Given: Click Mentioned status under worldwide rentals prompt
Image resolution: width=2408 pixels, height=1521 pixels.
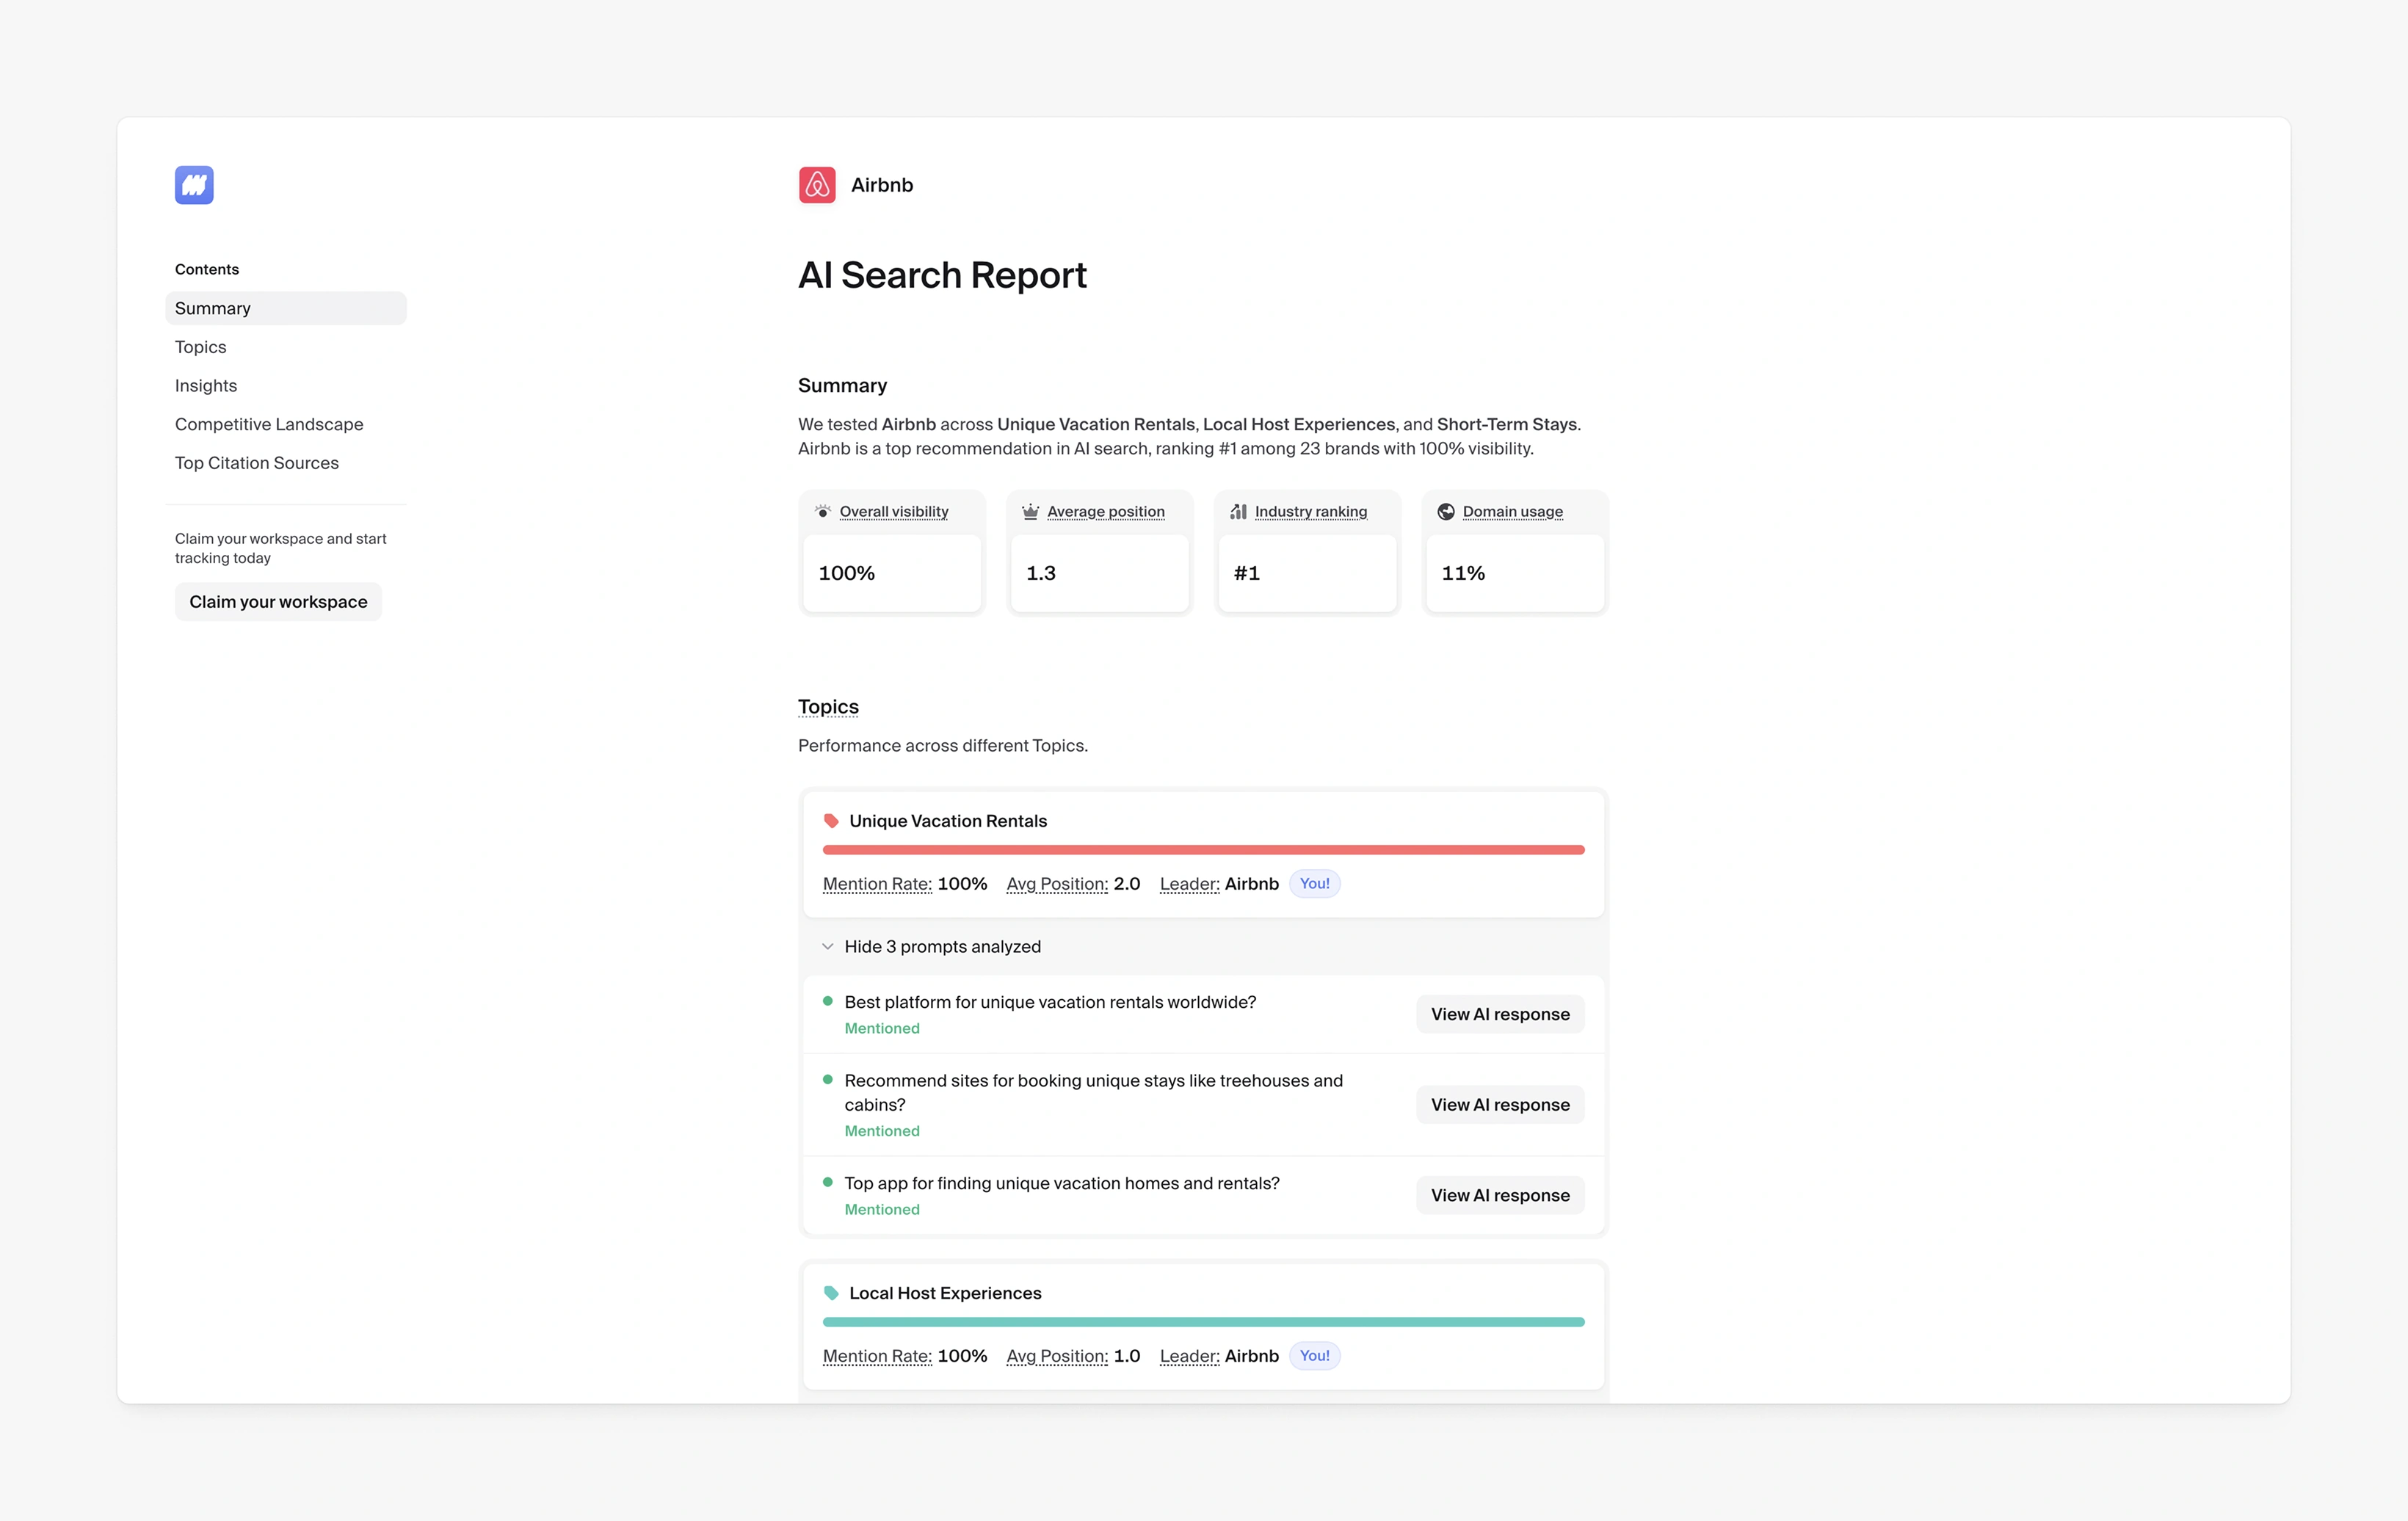Looking at the screenshot, I should point(882,1028).
